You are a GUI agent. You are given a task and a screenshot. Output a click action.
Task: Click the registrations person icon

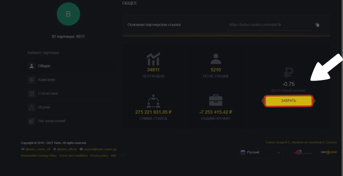click(216, 59)
